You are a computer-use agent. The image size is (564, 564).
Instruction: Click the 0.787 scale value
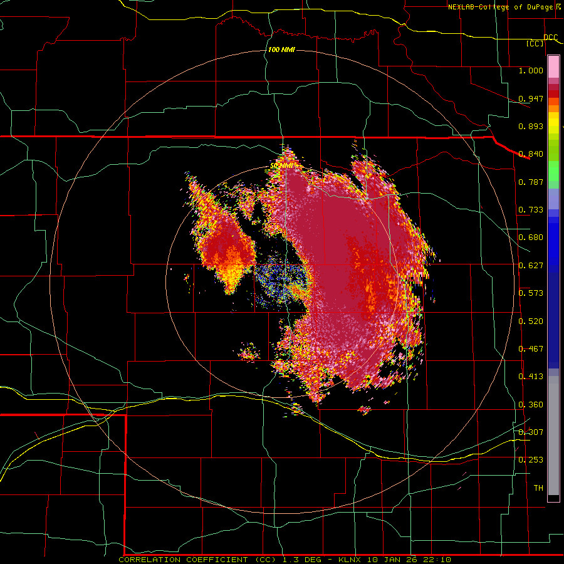pos(531,182)
